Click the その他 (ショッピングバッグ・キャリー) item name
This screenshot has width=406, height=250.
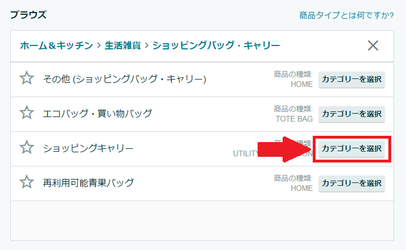point(125,79)
